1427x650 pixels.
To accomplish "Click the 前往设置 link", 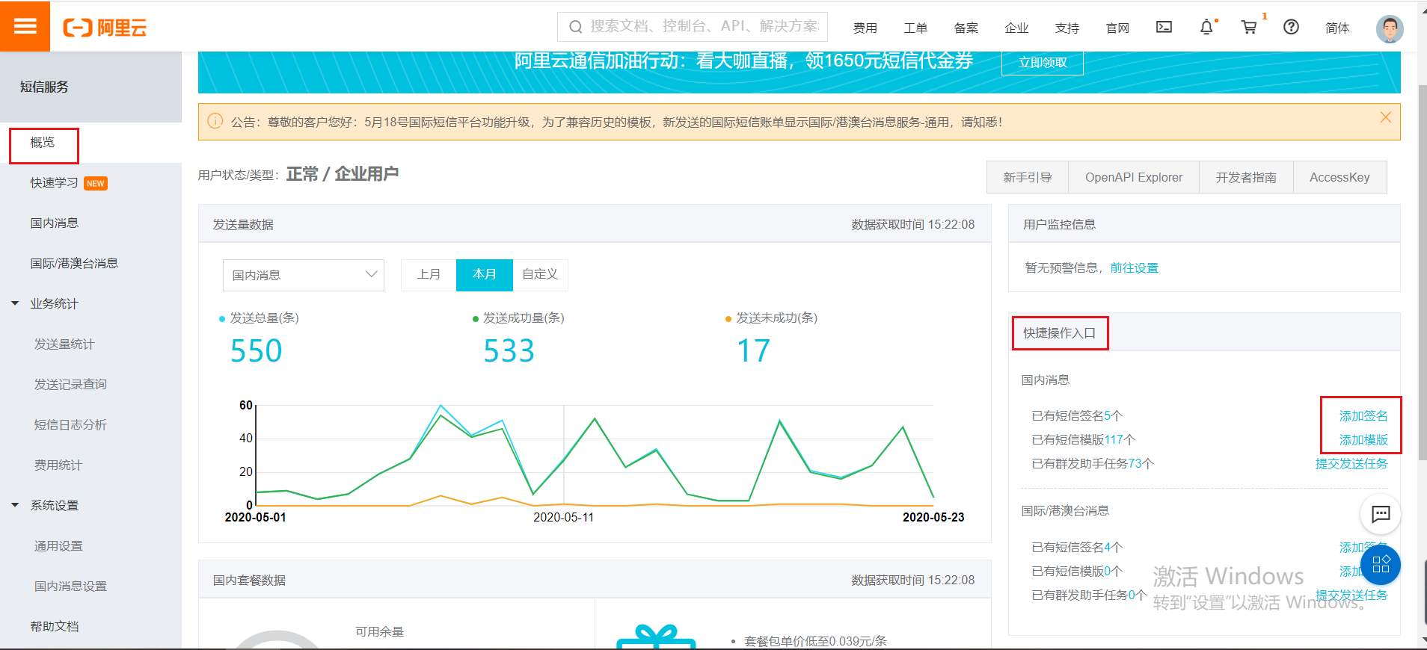I will (1134, 267).
